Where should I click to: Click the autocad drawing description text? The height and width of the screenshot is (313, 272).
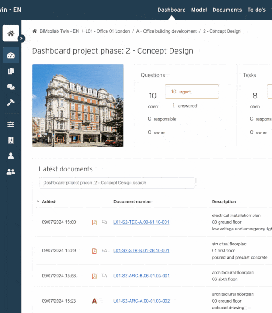coord(228,308)
